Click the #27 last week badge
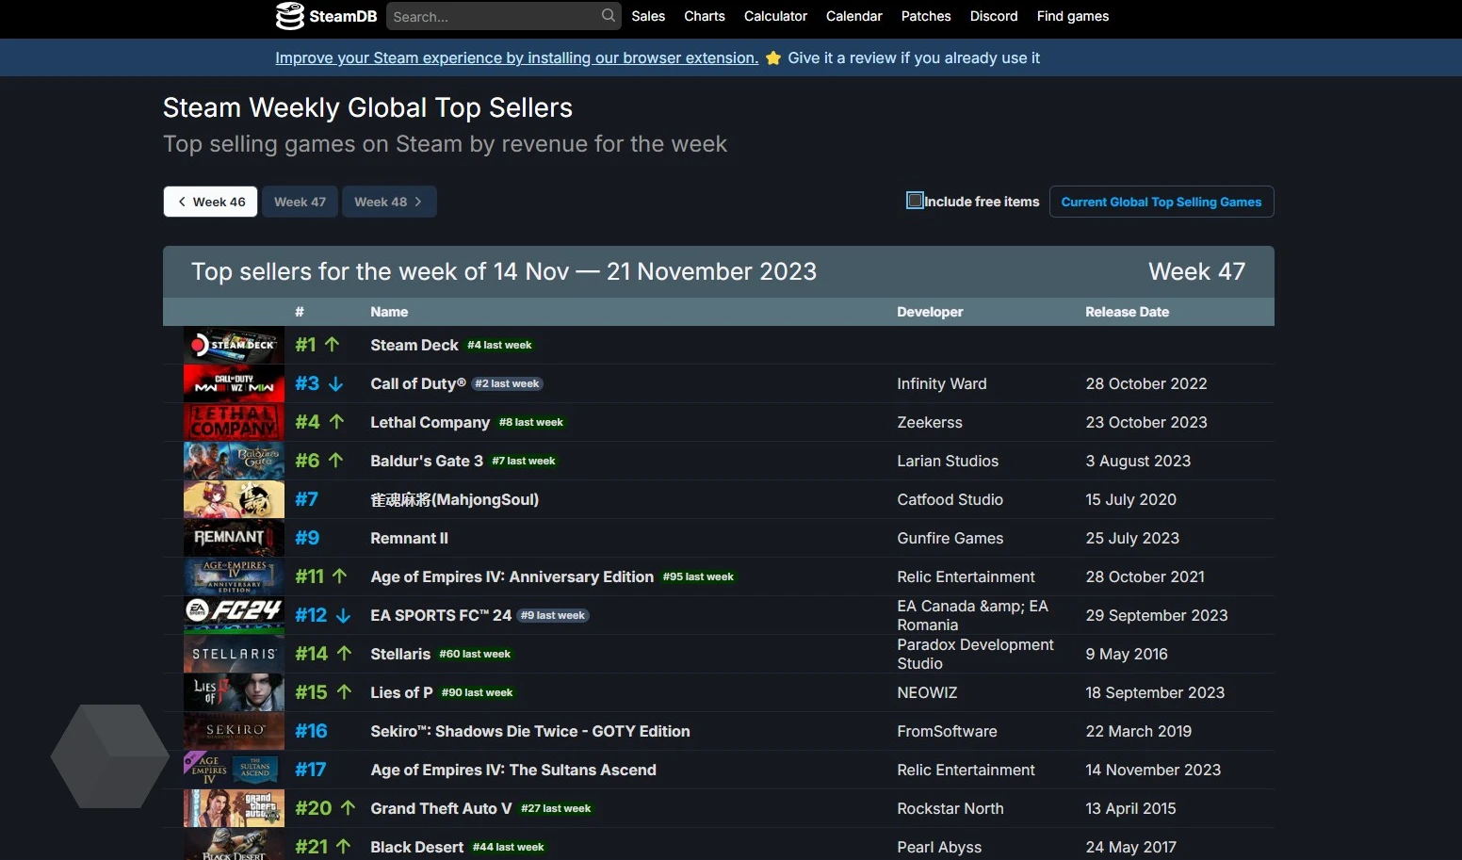Viewport: 1462px width, 860px height. 556,808
